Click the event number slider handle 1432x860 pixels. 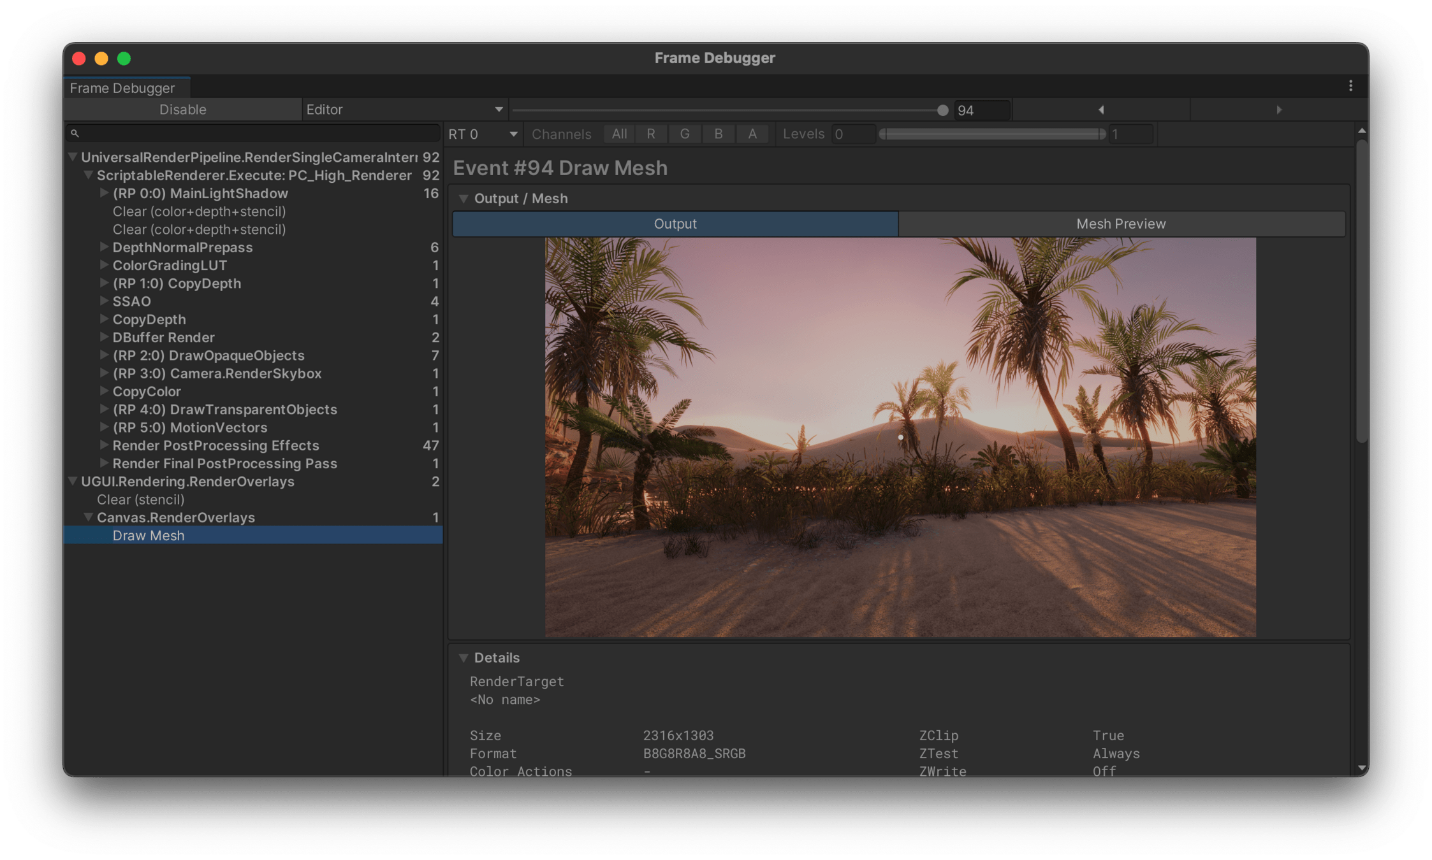[942, 110]
